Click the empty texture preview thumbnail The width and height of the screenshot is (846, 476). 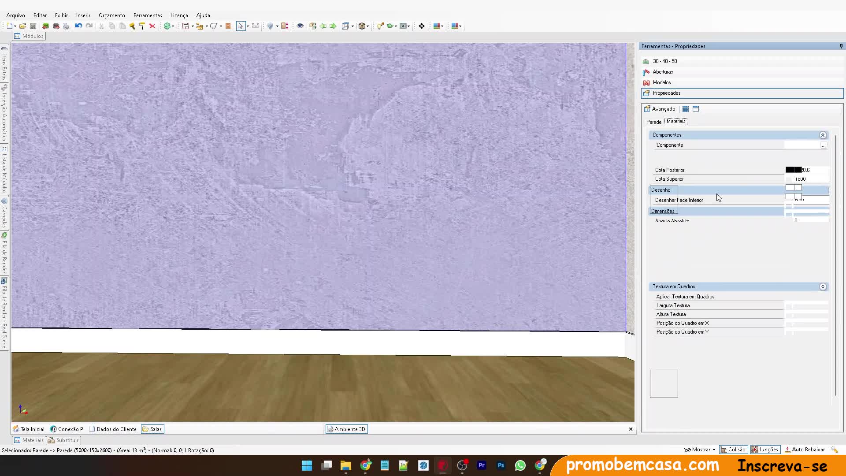coord(664,384)
